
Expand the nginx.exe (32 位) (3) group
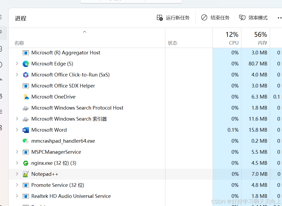(x=17, y=163)
